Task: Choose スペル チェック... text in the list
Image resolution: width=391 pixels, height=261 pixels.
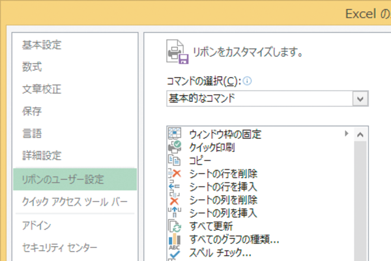Action: click(x=220, y=253)
